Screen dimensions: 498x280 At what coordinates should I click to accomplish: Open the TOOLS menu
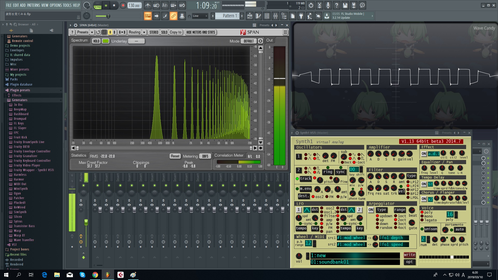click(67, 5)
